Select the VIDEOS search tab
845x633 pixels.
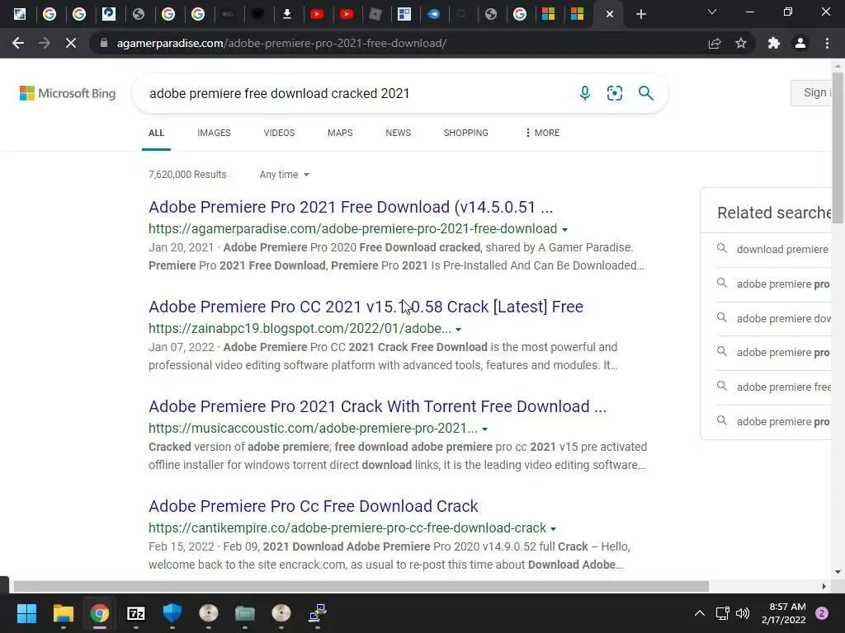click(x=279, y=133)
